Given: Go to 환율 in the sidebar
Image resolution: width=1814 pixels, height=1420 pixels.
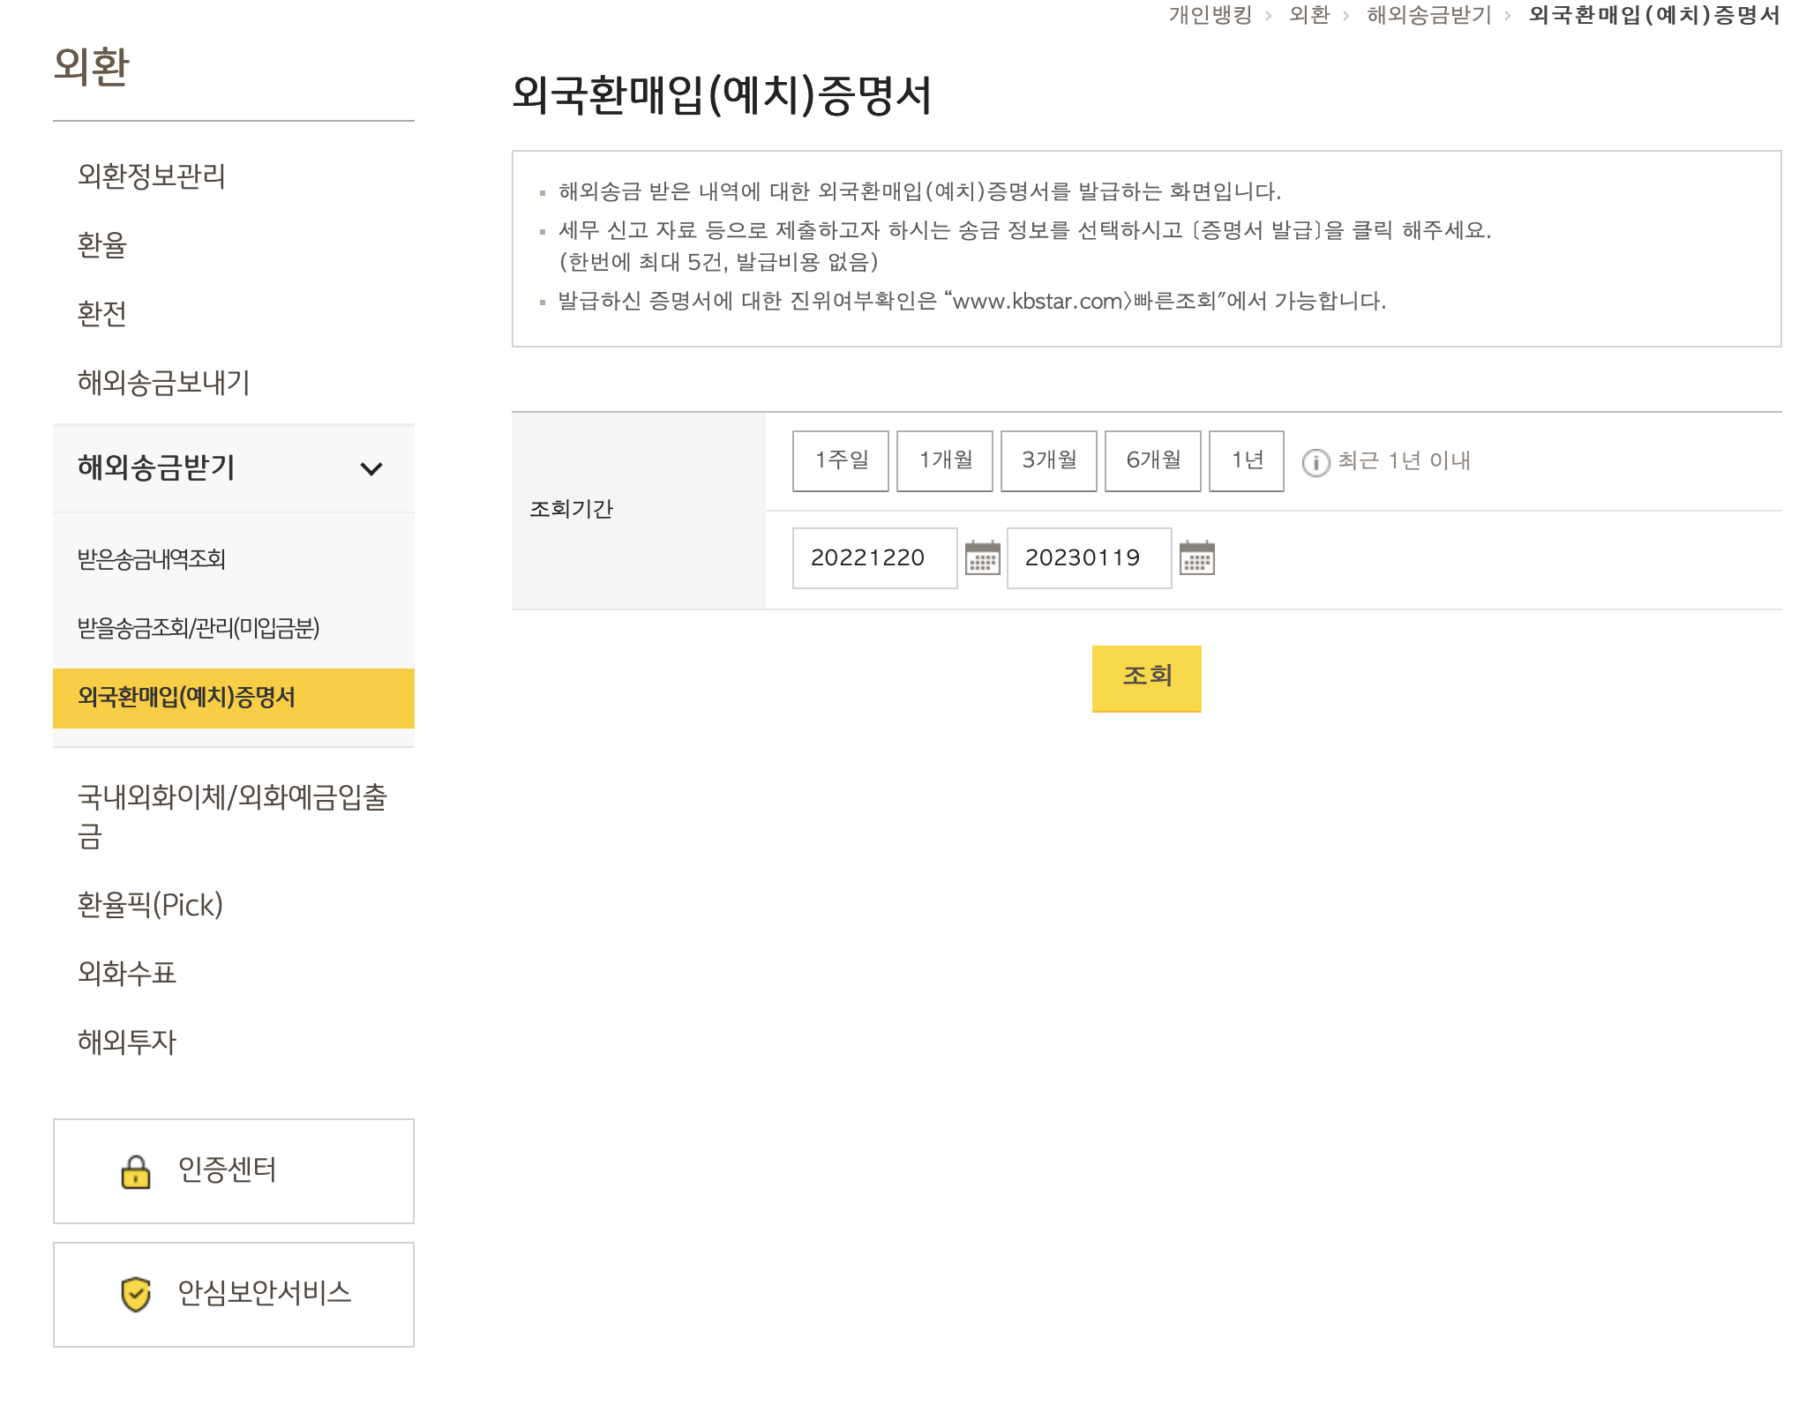Looking at the screenshot, I should [x=102, y=244].
